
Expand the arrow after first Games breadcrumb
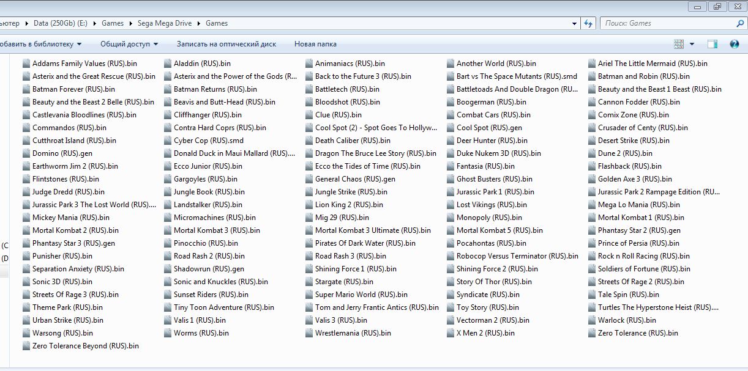point(130,23)
